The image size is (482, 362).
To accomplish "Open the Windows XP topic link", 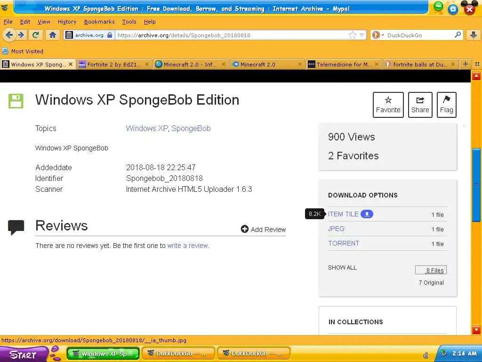I will coord(147,128).
